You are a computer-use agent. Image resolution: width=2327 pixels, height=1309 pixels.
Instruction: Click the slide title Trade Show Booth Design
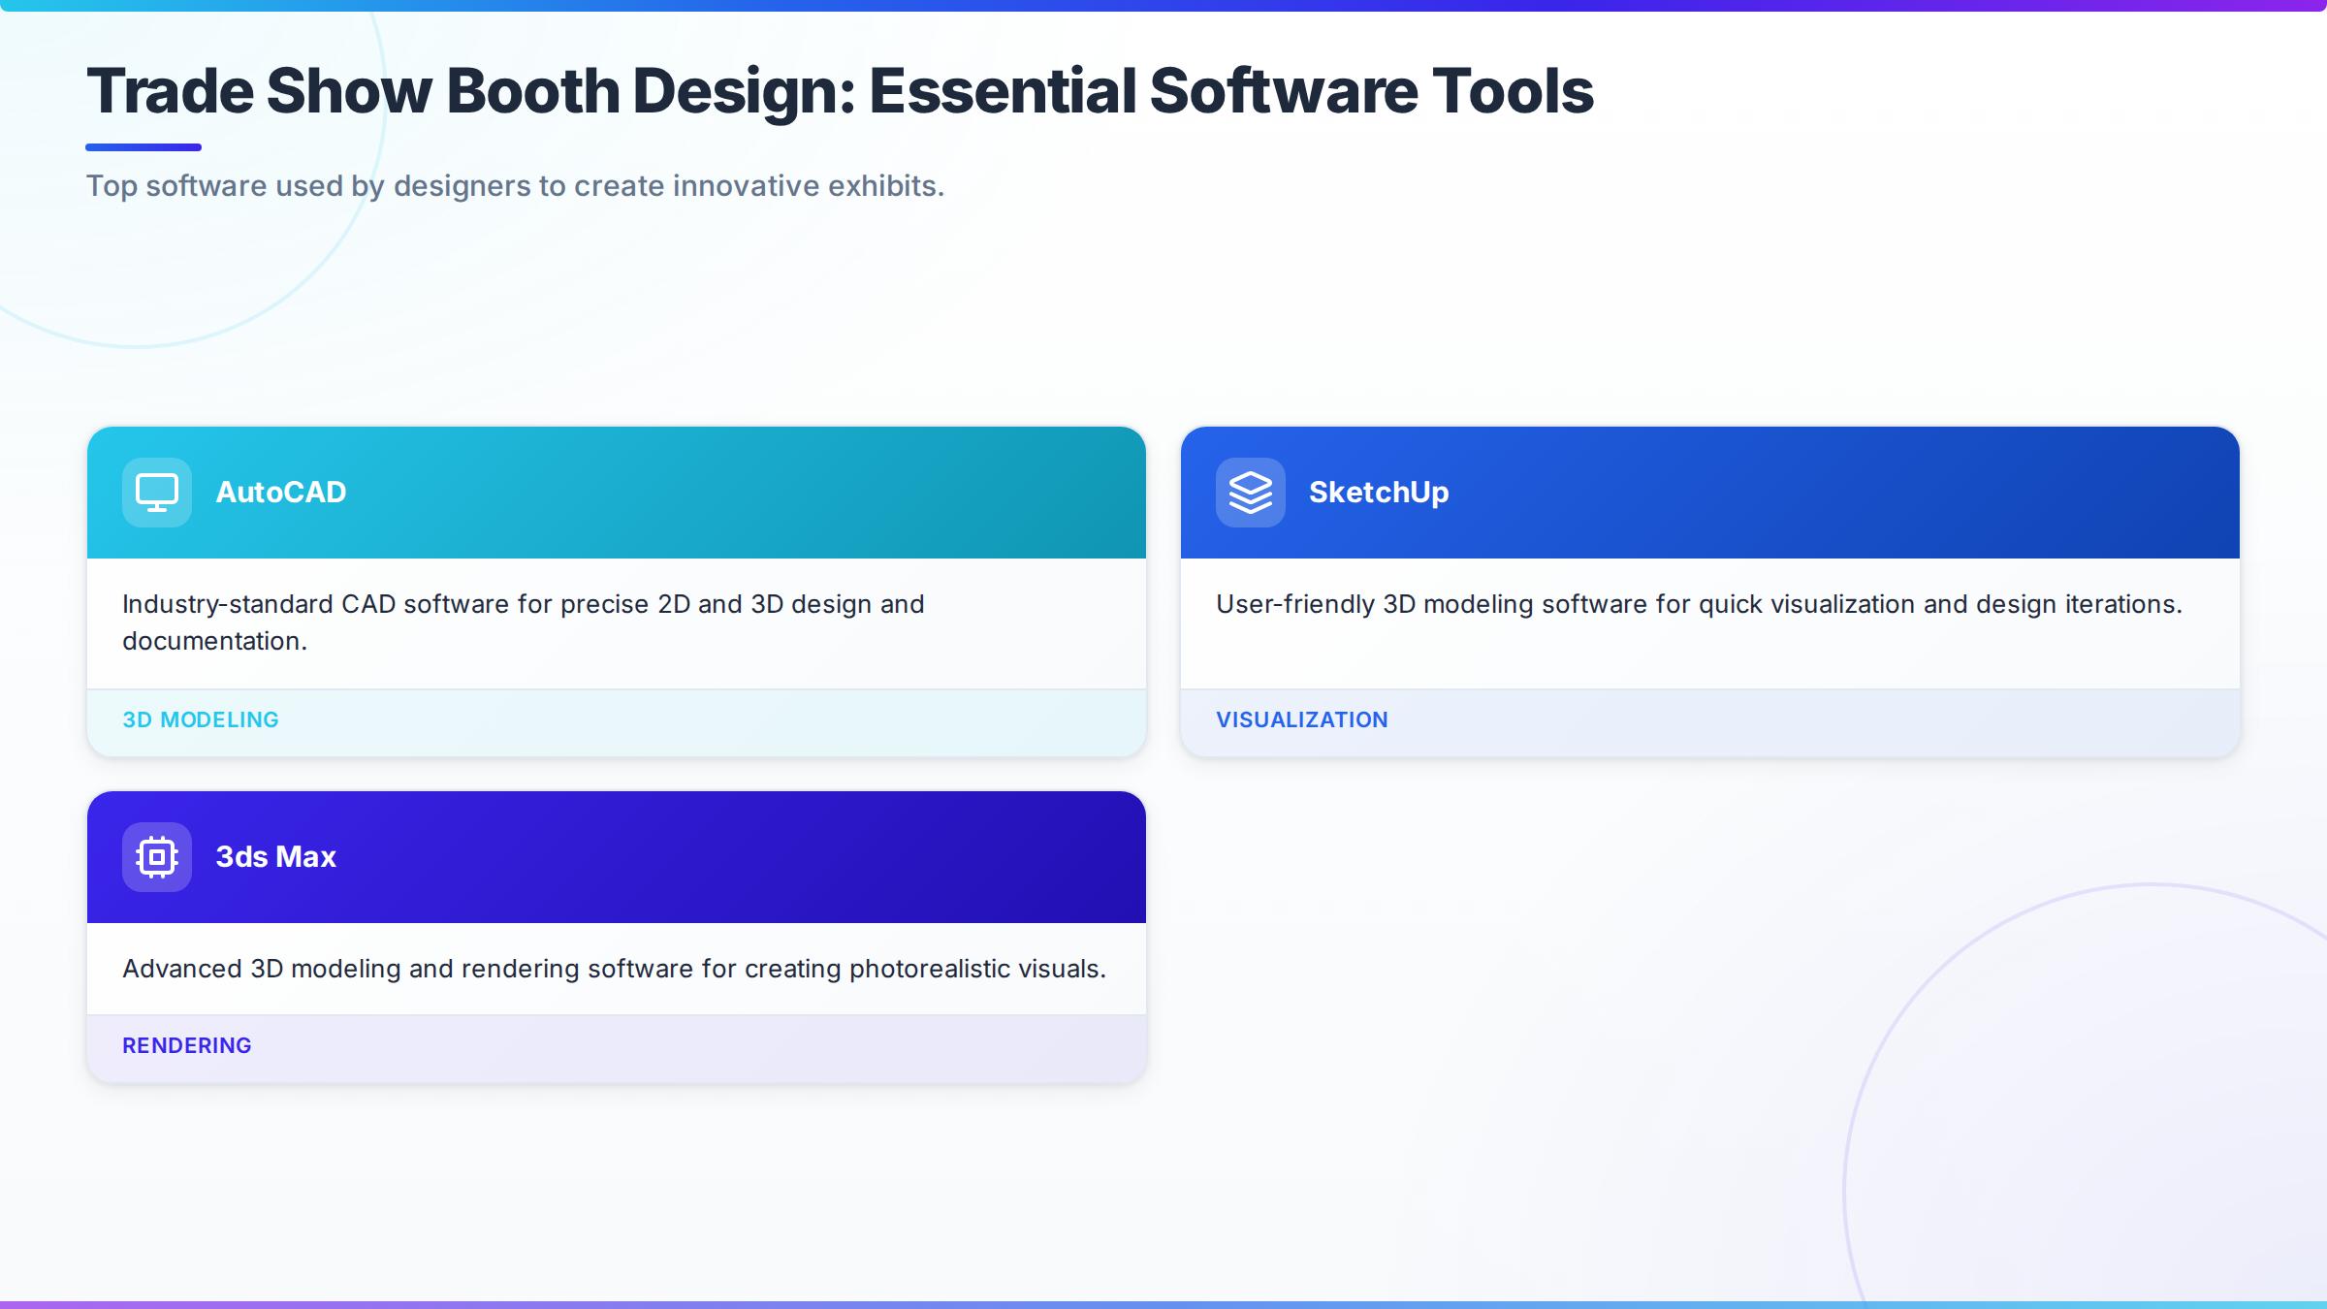pos(840,91)
